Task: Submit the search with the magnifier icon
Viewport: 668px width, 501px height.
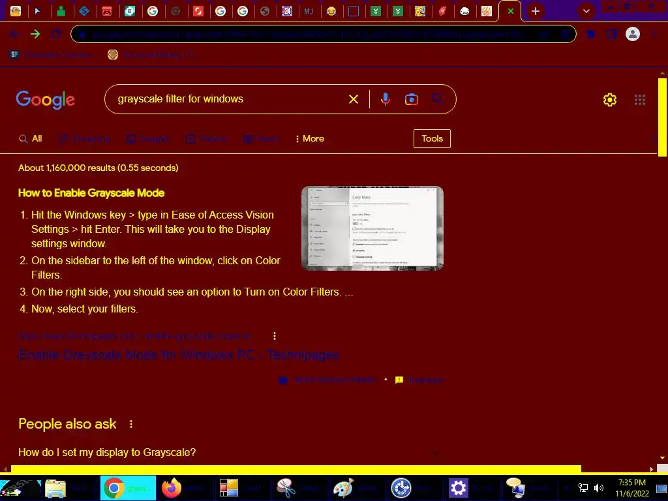Action: (x=436, y=99)
